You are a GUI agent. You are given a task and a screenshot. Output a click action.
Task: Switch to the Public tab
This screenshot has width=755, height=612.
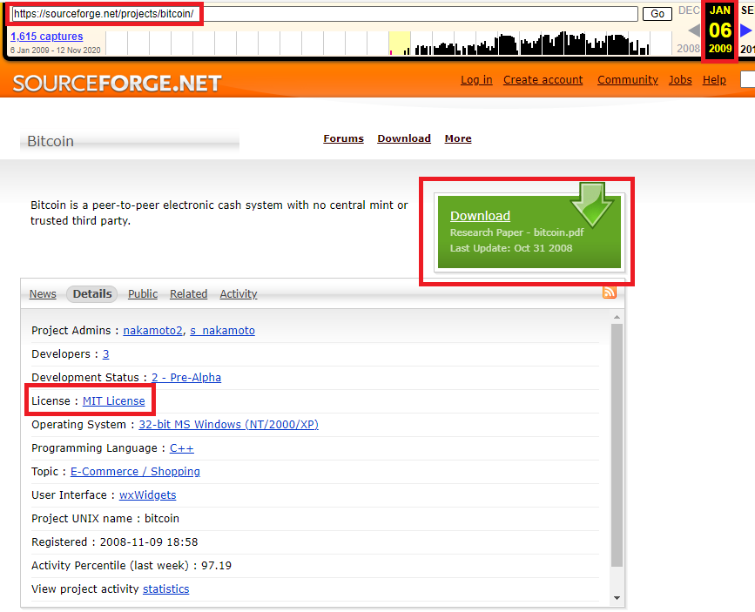pos(143,293)
